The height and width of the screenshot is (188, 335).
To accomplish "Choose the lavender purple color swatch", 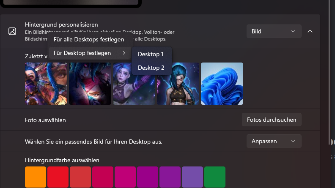I will pos(192,177).
